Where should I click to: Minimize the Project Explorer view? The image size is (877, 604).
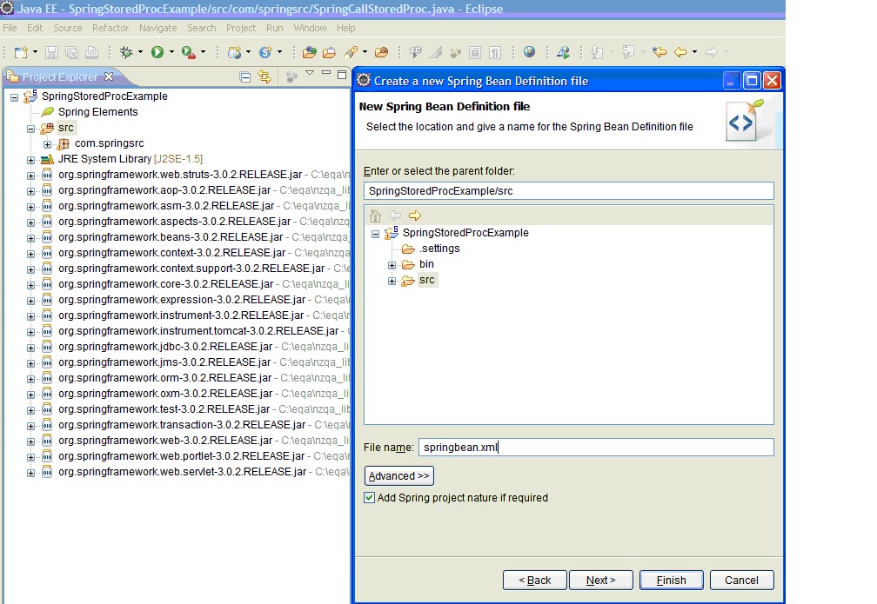click(x=326, y=73)
